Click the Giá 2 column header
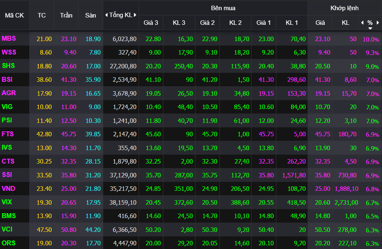This screenshot has height=249, width=382. point(207,23)
